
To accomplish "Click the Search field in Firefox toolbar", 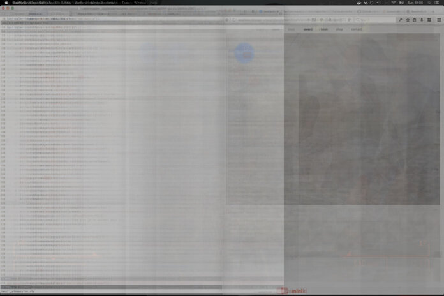I will point(374,20).
